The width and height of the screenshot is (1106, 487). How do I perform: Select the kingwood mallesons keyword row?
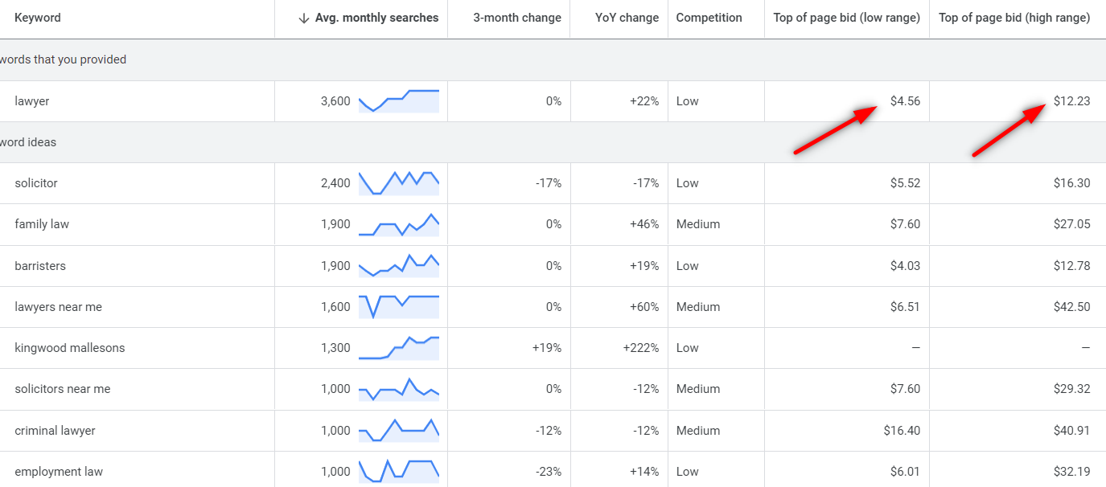coord(70,348)
